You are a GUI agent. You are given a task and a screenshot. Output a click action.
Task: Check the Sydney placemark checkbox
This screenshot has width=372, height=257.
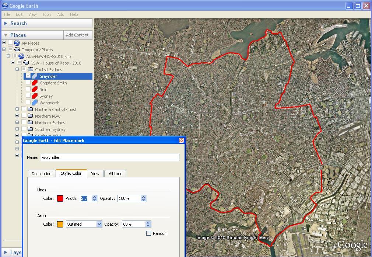tap(28, 96)
